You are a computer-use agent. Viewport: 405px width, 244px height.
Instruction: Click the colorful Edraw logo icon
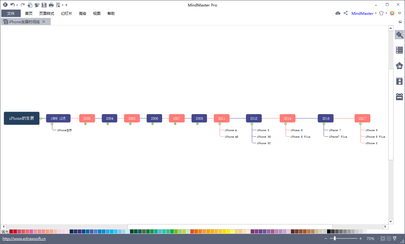coord(392,13)
